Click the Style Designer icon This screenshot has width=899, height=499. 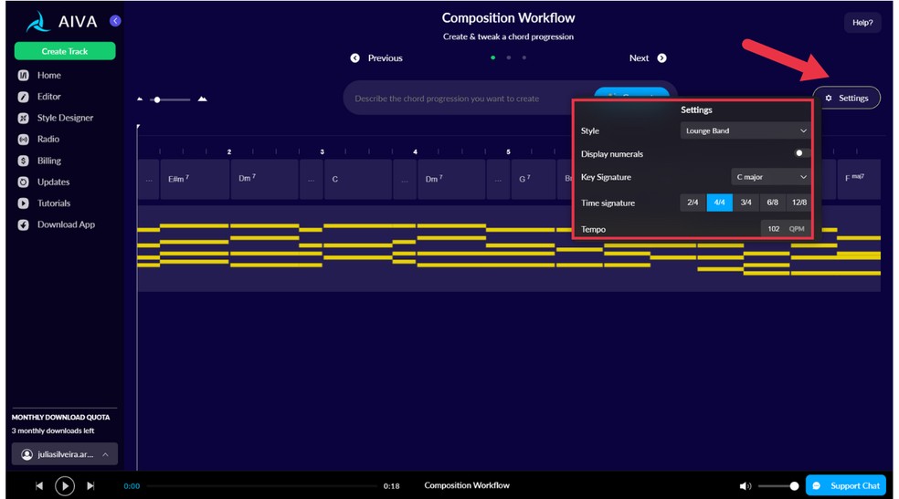pyautogui.click(x=23, y=118)
